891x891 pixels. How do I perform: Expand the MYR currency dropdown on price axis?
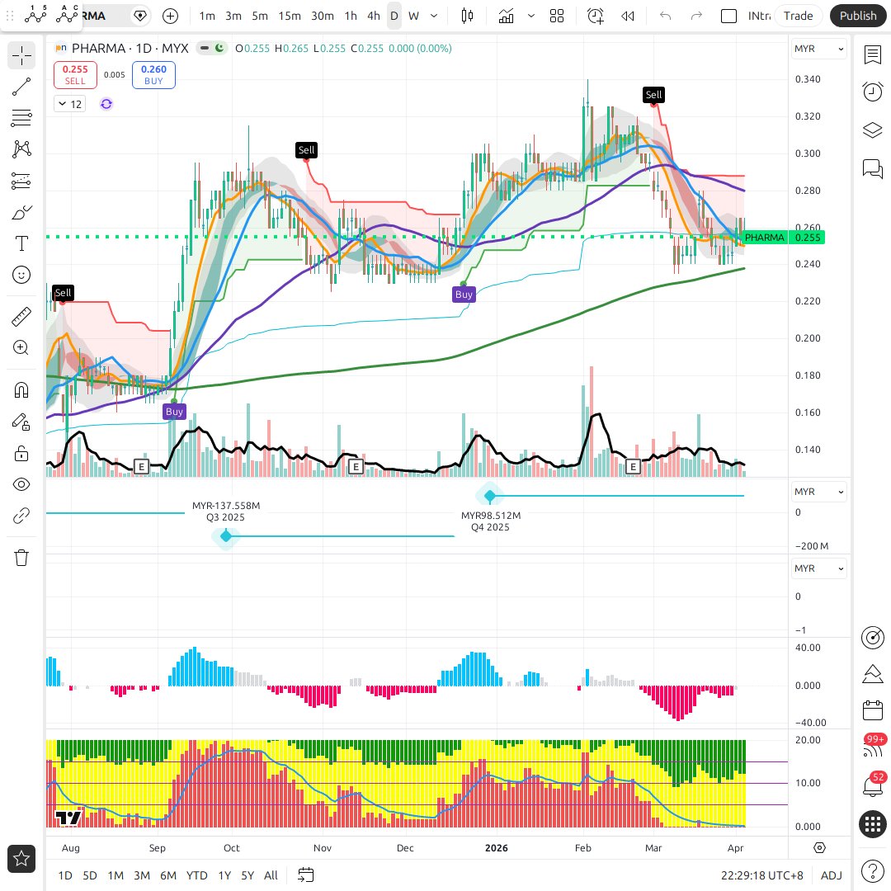(818, 49)
